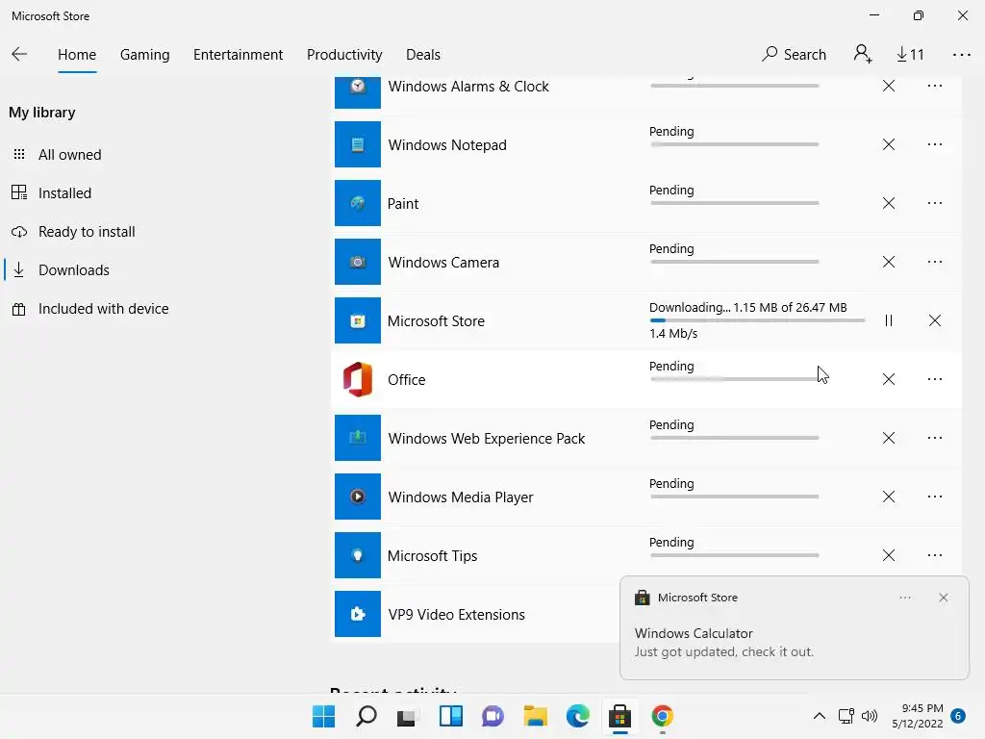The image size is (985, 739).
Task: Switch to the Gaming tab
Action: tap(144, 55)
